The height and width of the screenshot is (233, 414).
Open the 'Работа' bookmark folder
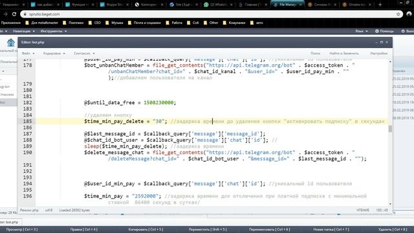click(x=174, y=23)
